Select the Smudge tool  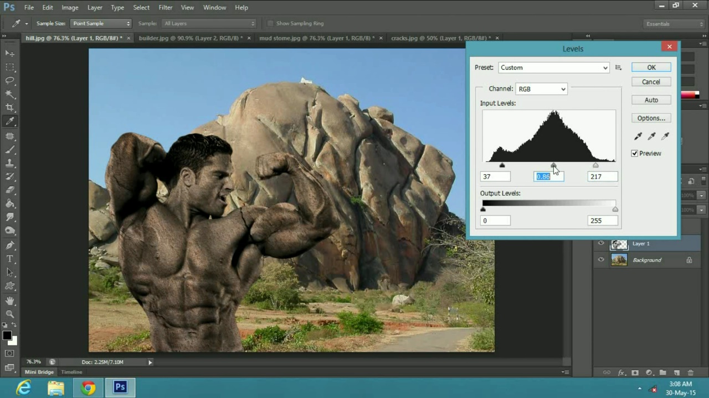(10, 217)
